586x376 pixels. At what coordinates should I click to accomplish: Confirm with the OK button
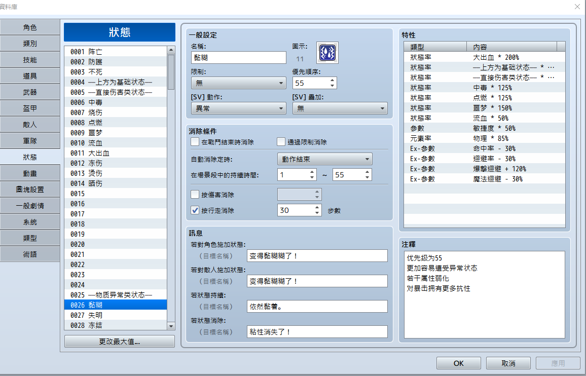coord(459,363)
